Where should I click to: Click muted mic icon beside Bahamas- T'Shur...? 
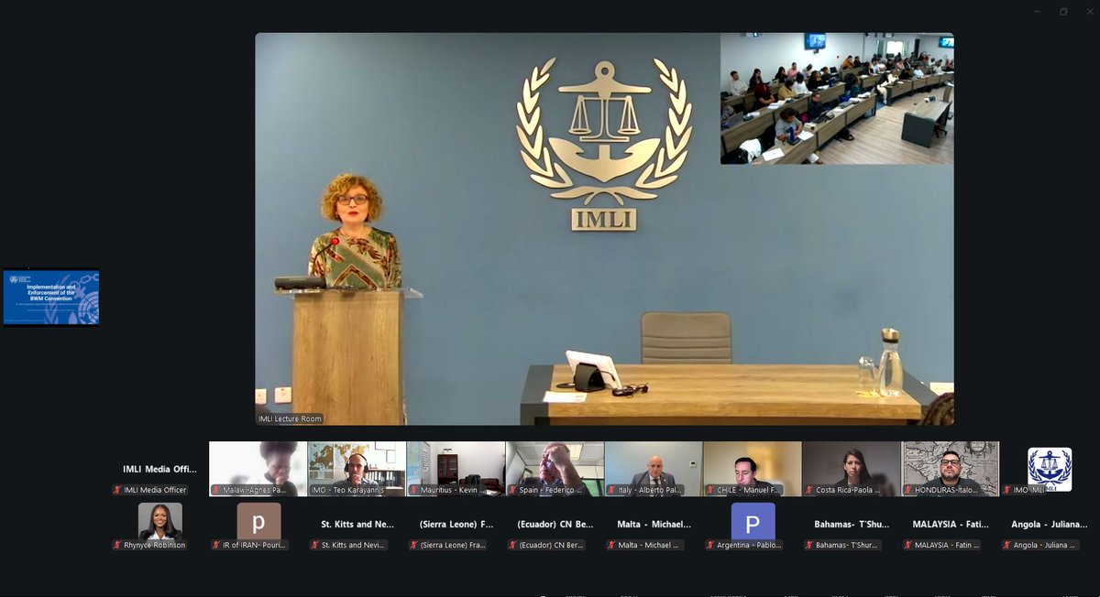[810, 545]
